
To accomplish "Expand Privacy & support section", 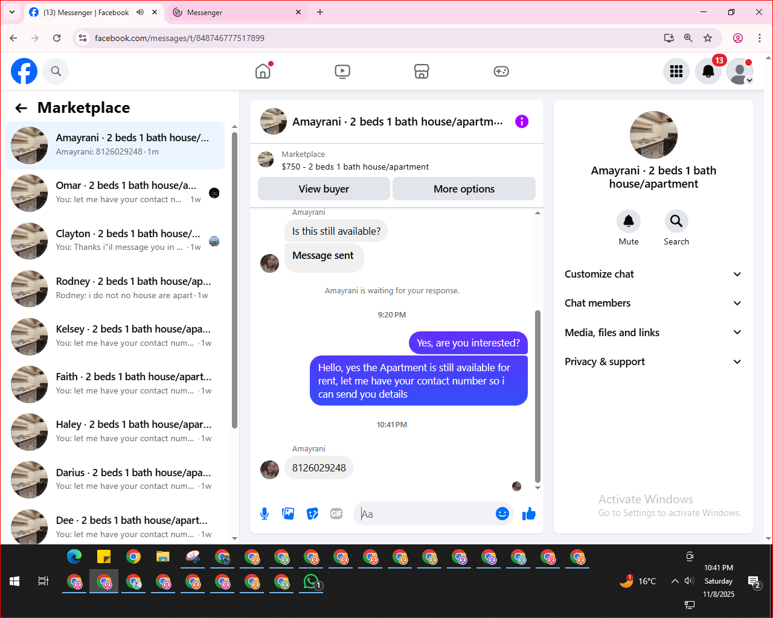I will pyautogui.click(x=653, y=362).
